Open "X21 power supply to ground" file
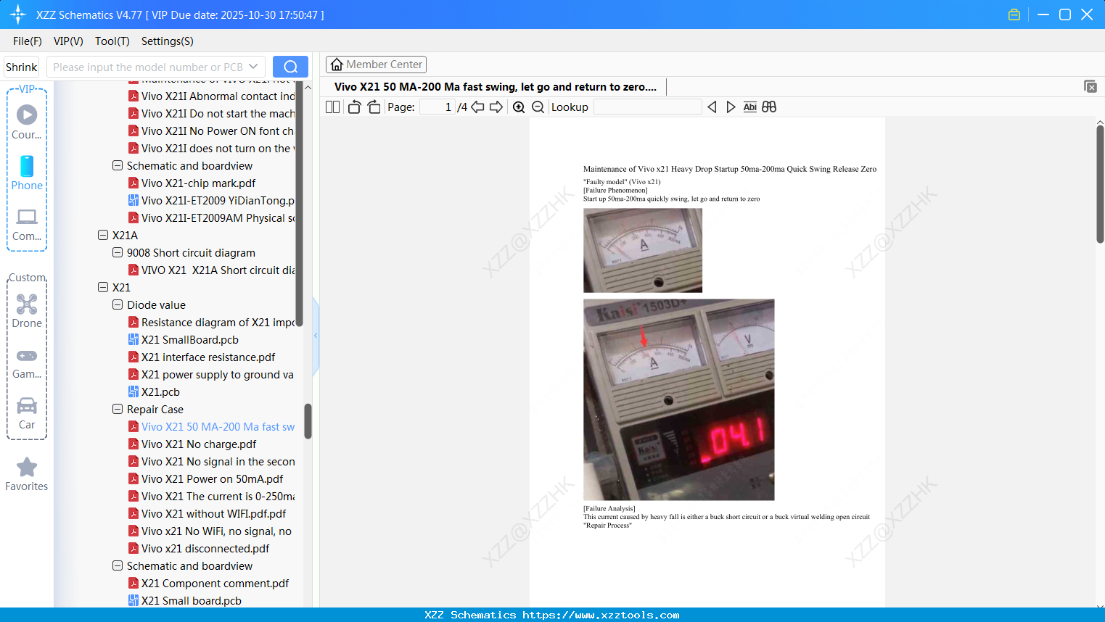 [x=211, y=374]
